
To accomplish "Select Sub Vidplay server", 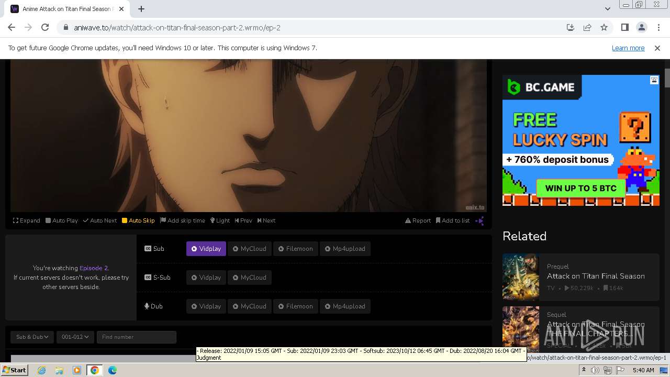I will [206, 249].
